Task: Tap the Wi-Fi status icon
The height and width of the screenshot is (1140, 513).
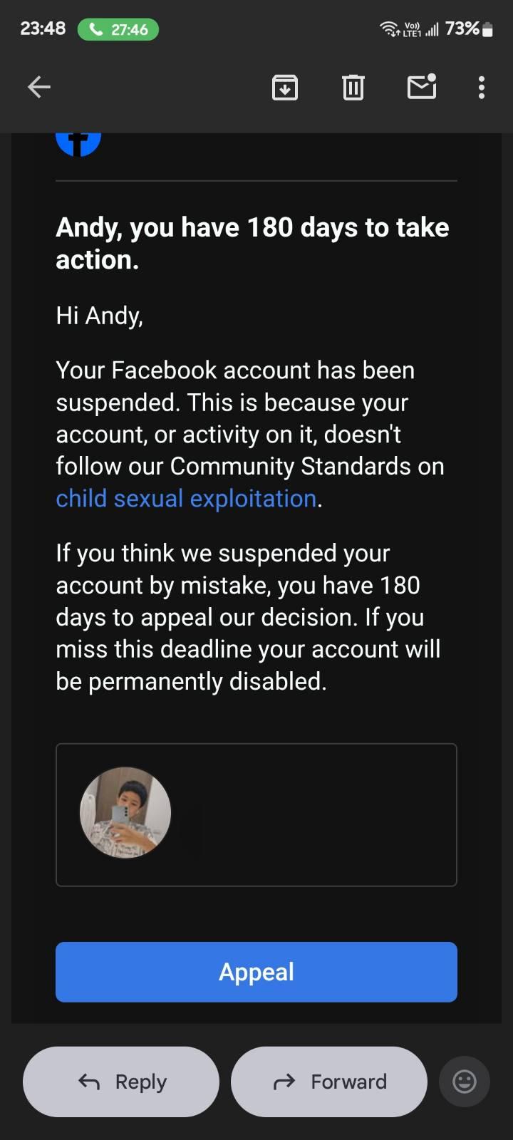Action: click(x=389, y=29)
